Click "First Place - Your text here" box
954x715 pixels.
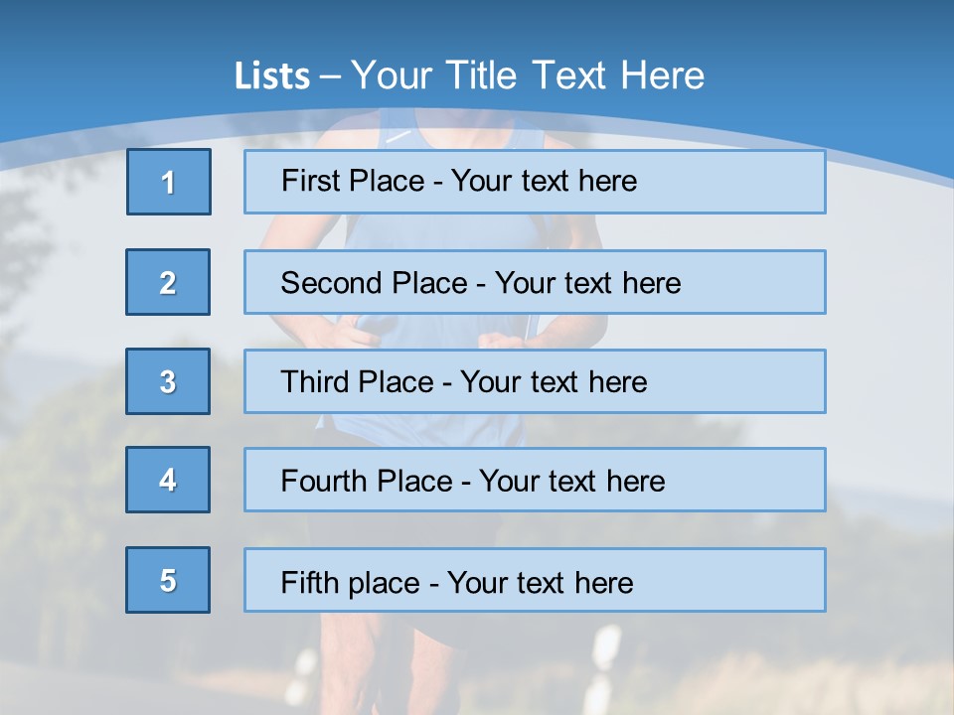click(535, 182)
